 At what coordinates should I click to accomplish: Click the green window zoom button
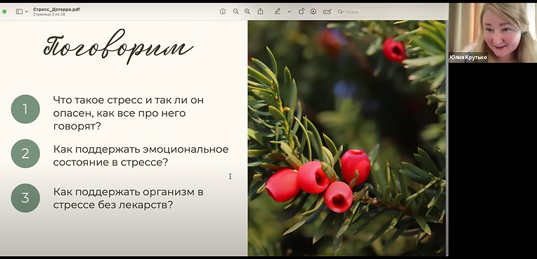coord(4,11)
